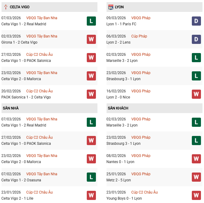Click the LYON team header

coord(119,7)
